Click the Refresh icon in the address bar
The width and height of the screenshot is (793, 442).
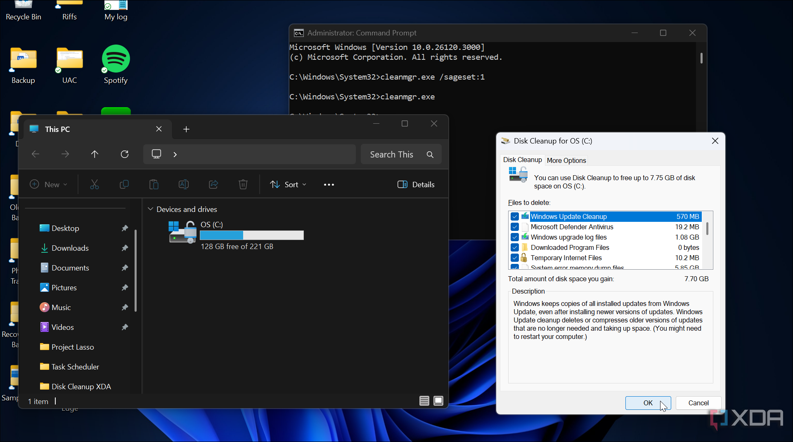125,154
